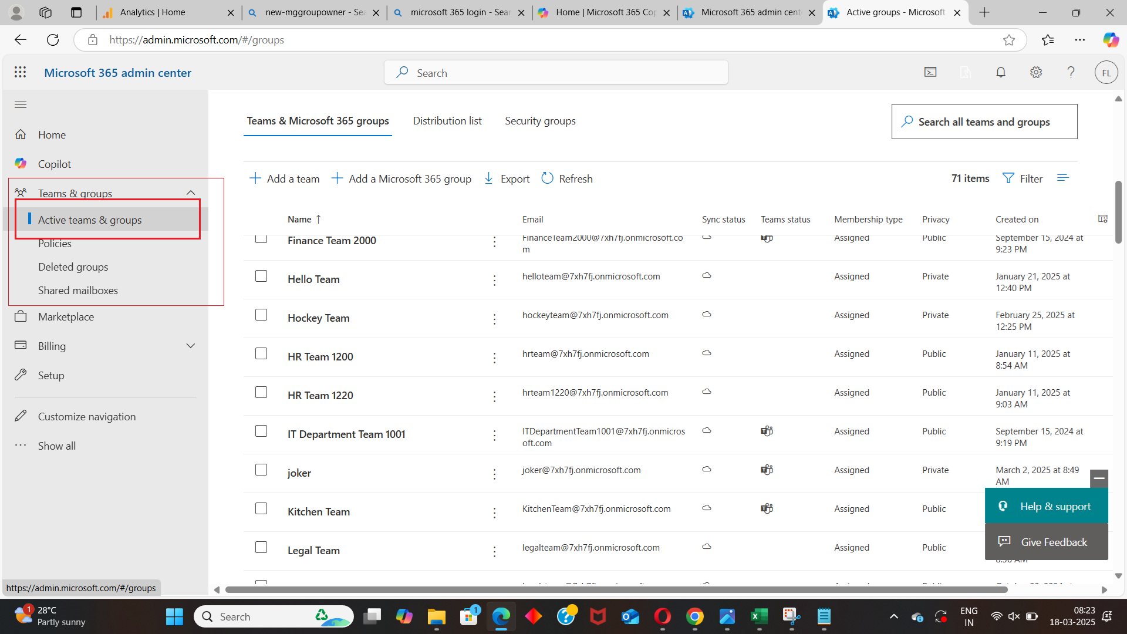
Task: Open the more options for Hockey Team
Action: point(494,319)
